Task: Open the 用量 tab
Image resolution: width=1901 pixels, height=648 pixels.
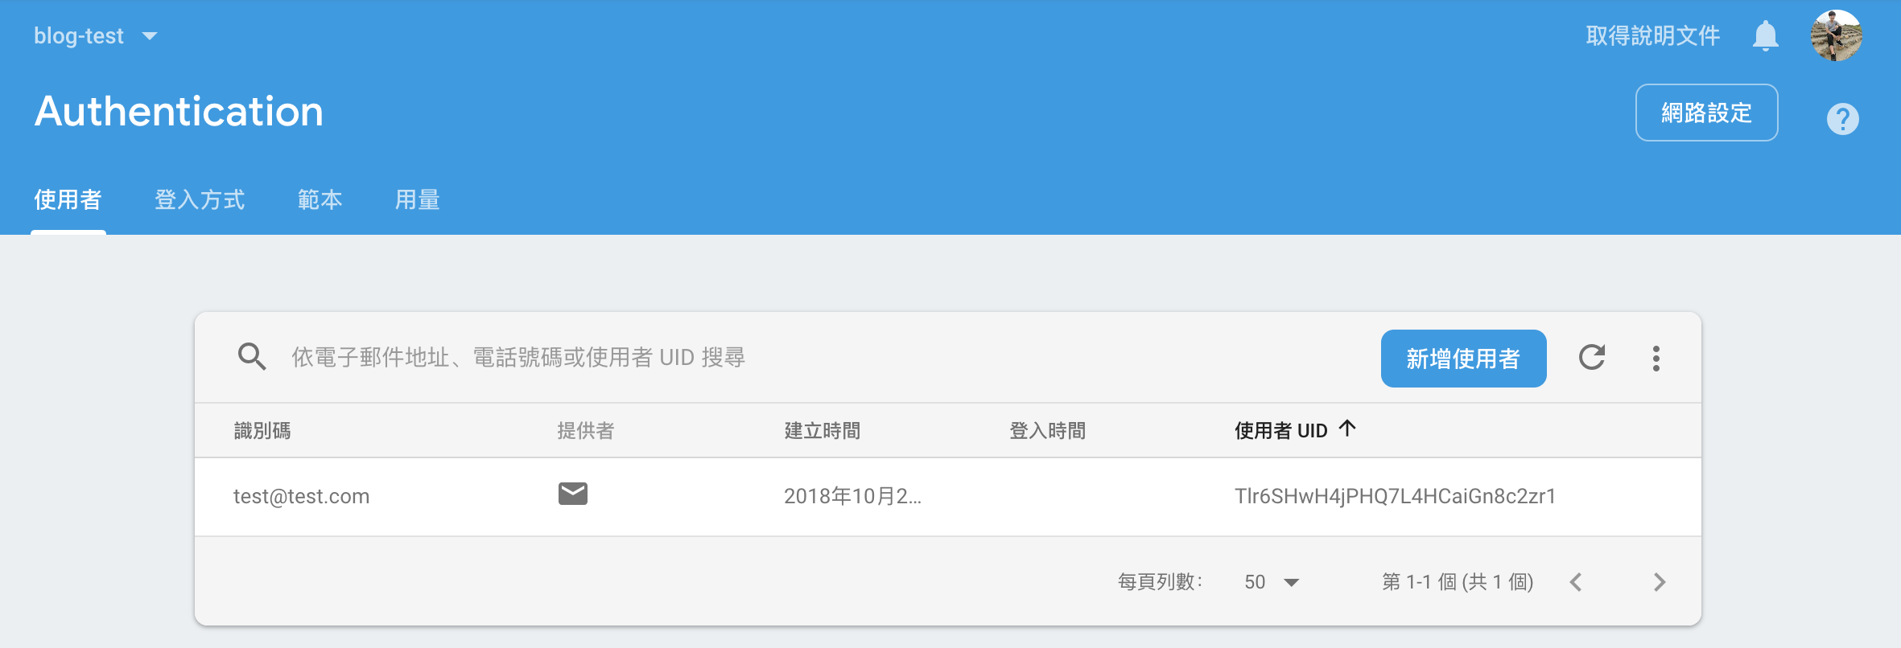Action: pos(417,199)
